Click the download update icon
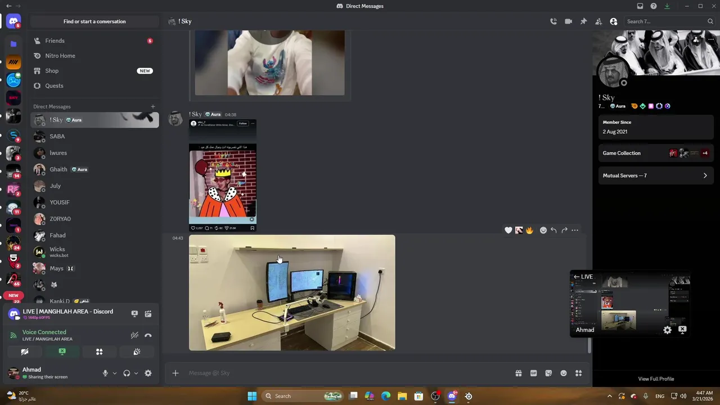The height and width of the screenshot is (405, 720). pyautogui.click(x=667, y=6)
